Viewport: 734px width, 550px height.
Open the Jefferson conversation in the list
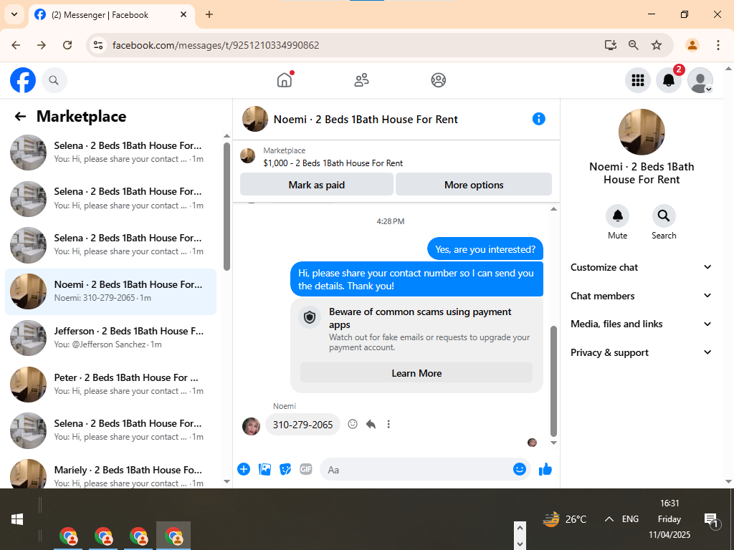[x=111, y=337]
